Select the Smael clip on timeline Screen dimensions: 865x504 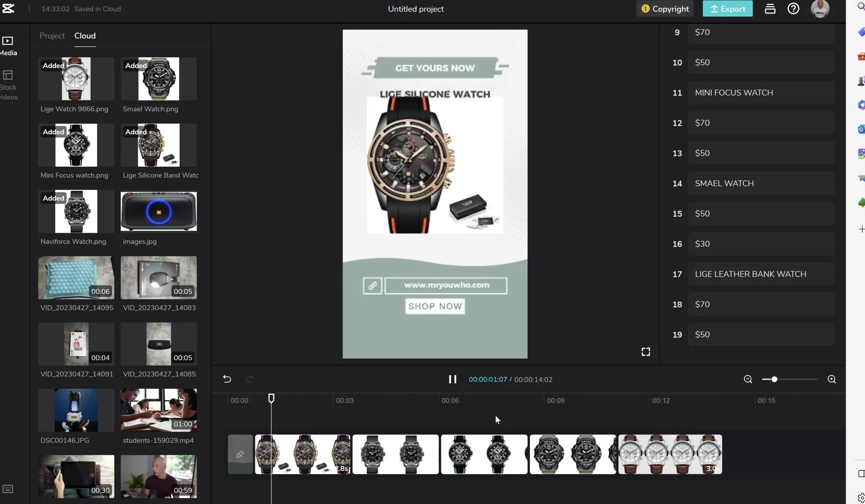coord(573,455)
